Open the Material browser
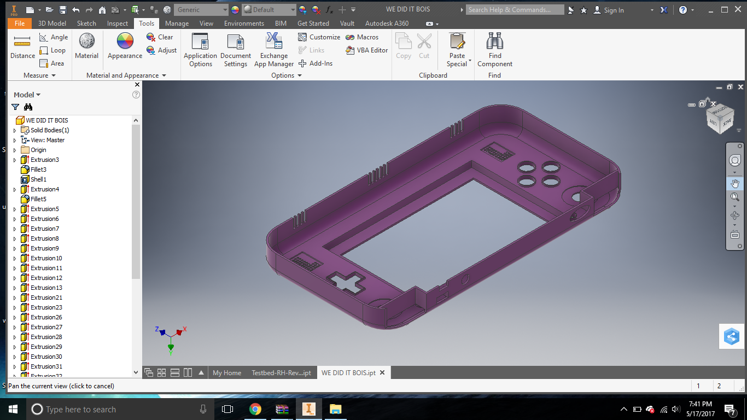The width and height of the screenshot is (747, 420). [86, 46]
